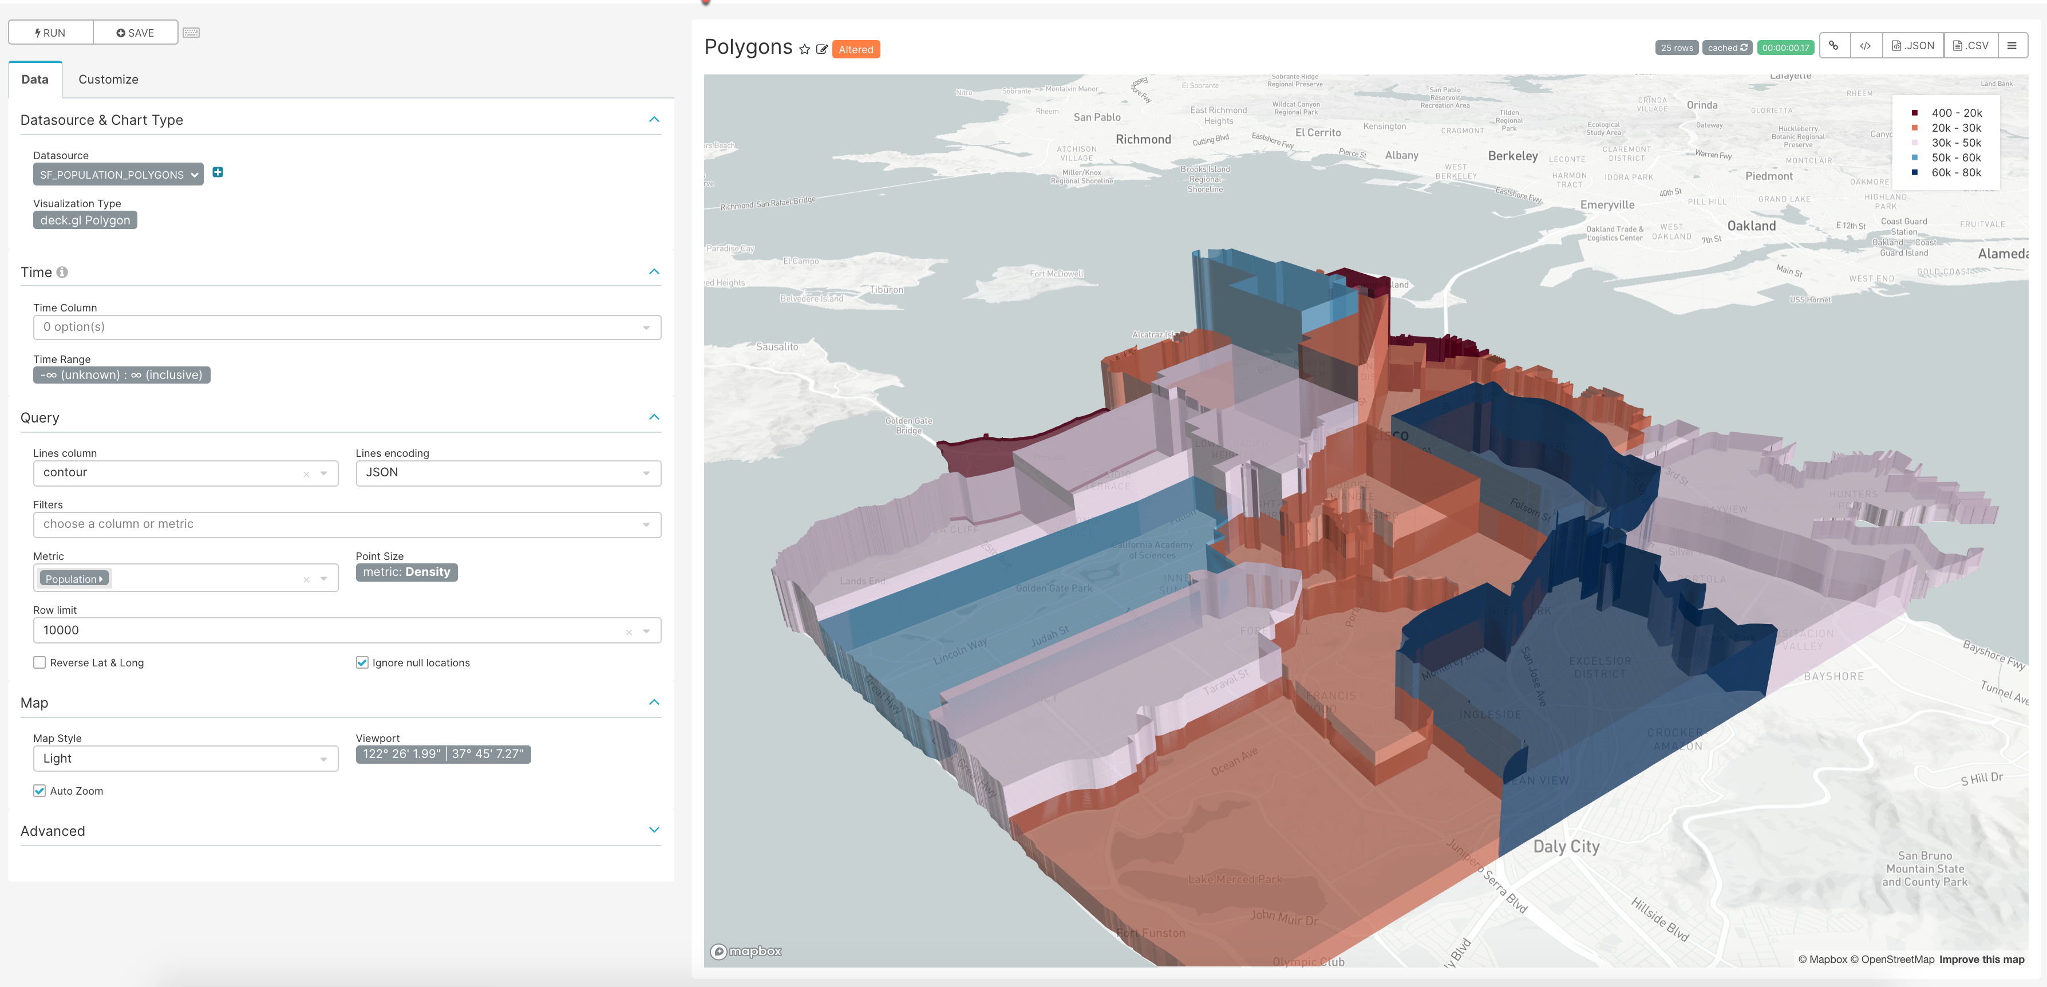Image resolution: width=2047 pixels, height=987 pixels.
Task: Click the keyboard shortcuts icon
Action: tap(191, 33)
